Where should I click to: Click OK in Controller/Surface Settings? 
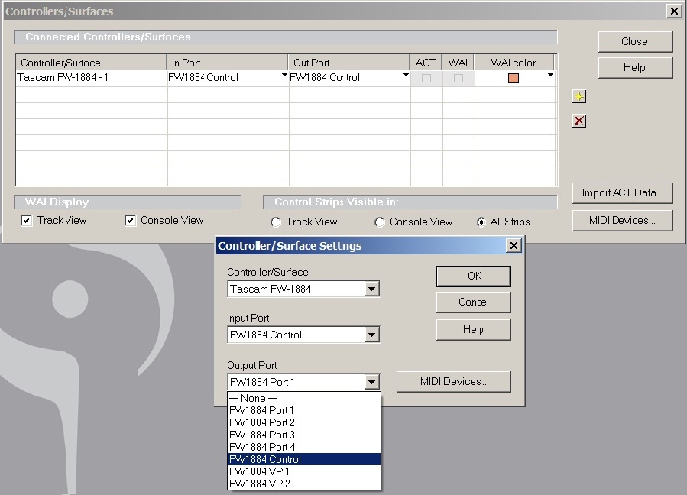474,276
